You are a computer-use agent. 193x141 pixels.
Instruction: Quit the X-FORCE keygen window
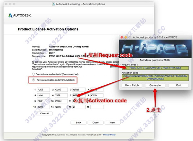tap(179, 85)
